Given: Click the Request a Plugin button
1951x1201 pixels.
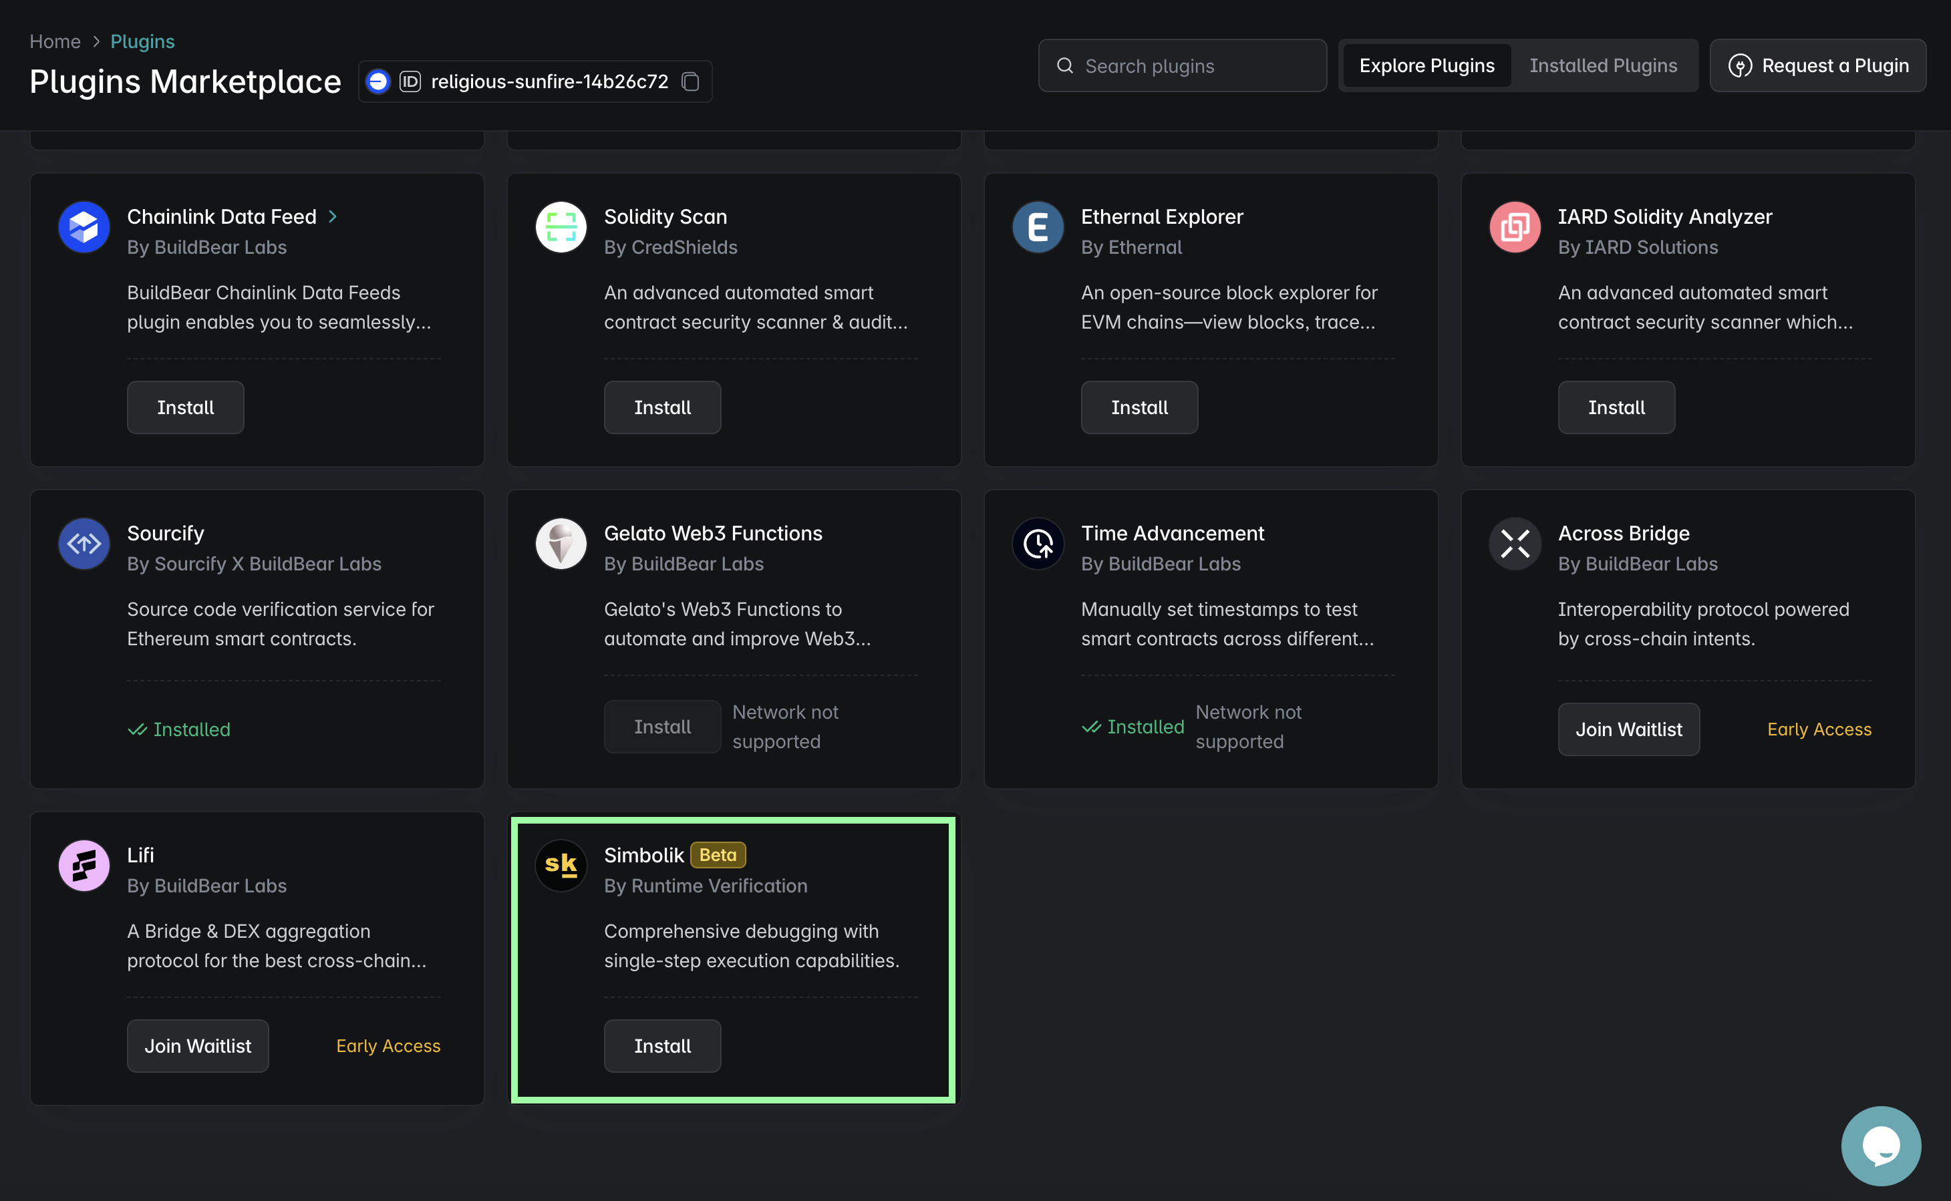Looking at the screenshot, I should tap(1817, 66).
